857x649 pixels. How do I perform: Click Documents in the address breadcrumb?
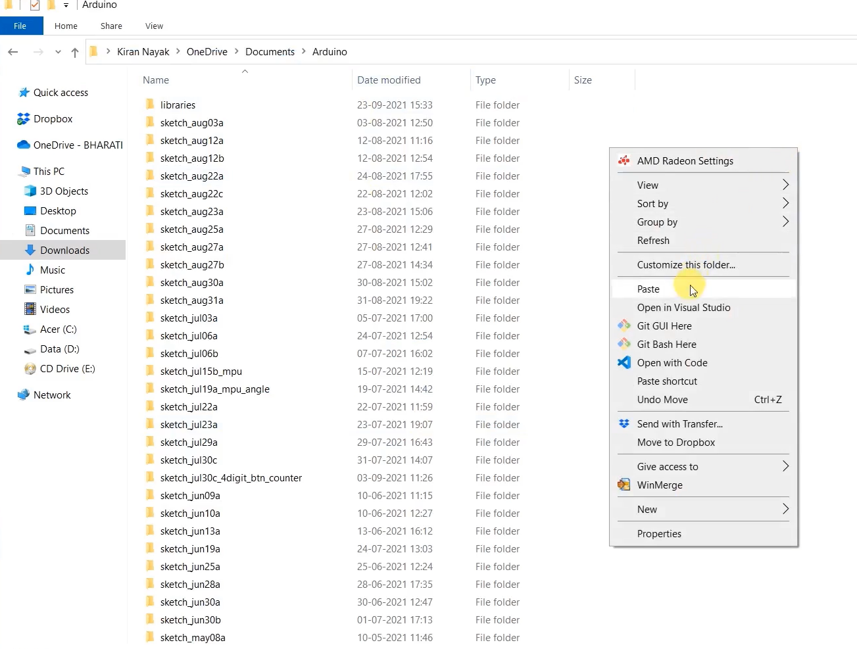tap(270, 51)
